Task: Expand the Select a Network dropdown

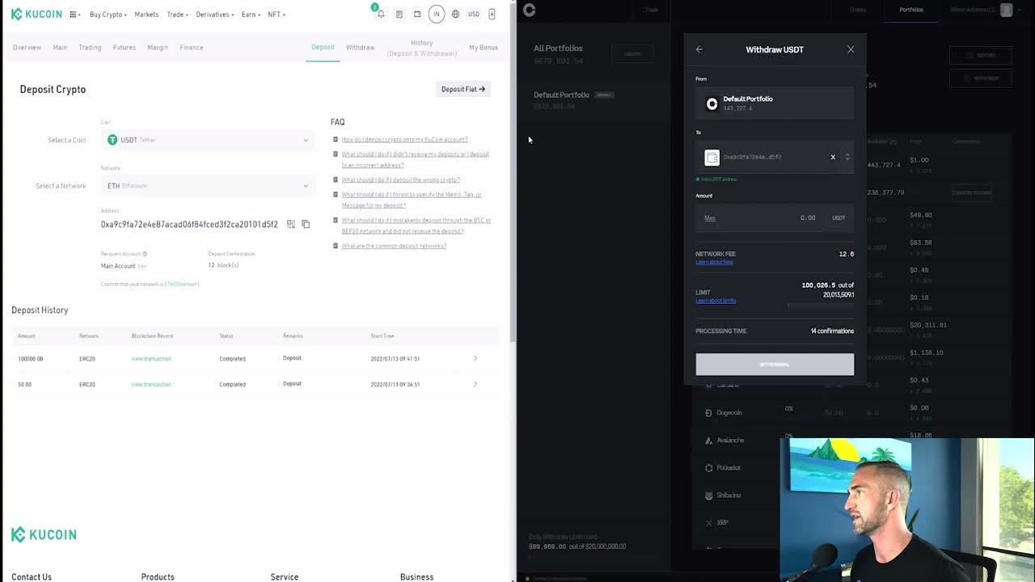Action: click(x=206, y=186)
